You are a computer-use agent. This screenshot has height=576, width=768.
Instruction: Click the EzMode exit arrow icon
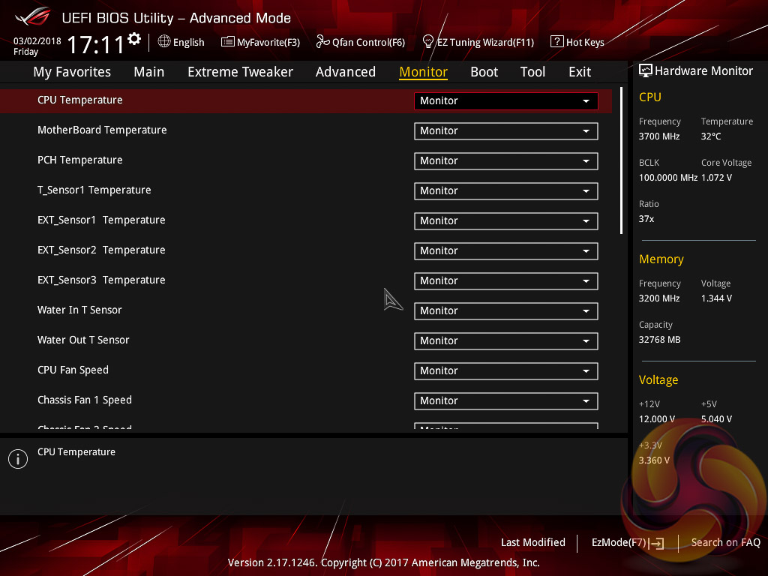(657, 543)
